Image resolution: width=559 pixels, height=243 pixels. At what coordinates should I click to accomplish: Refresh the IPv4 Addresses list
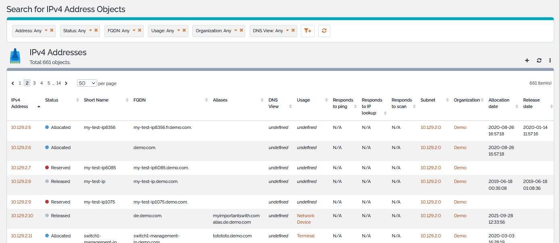pyautogui.click(x=539, y=60)
